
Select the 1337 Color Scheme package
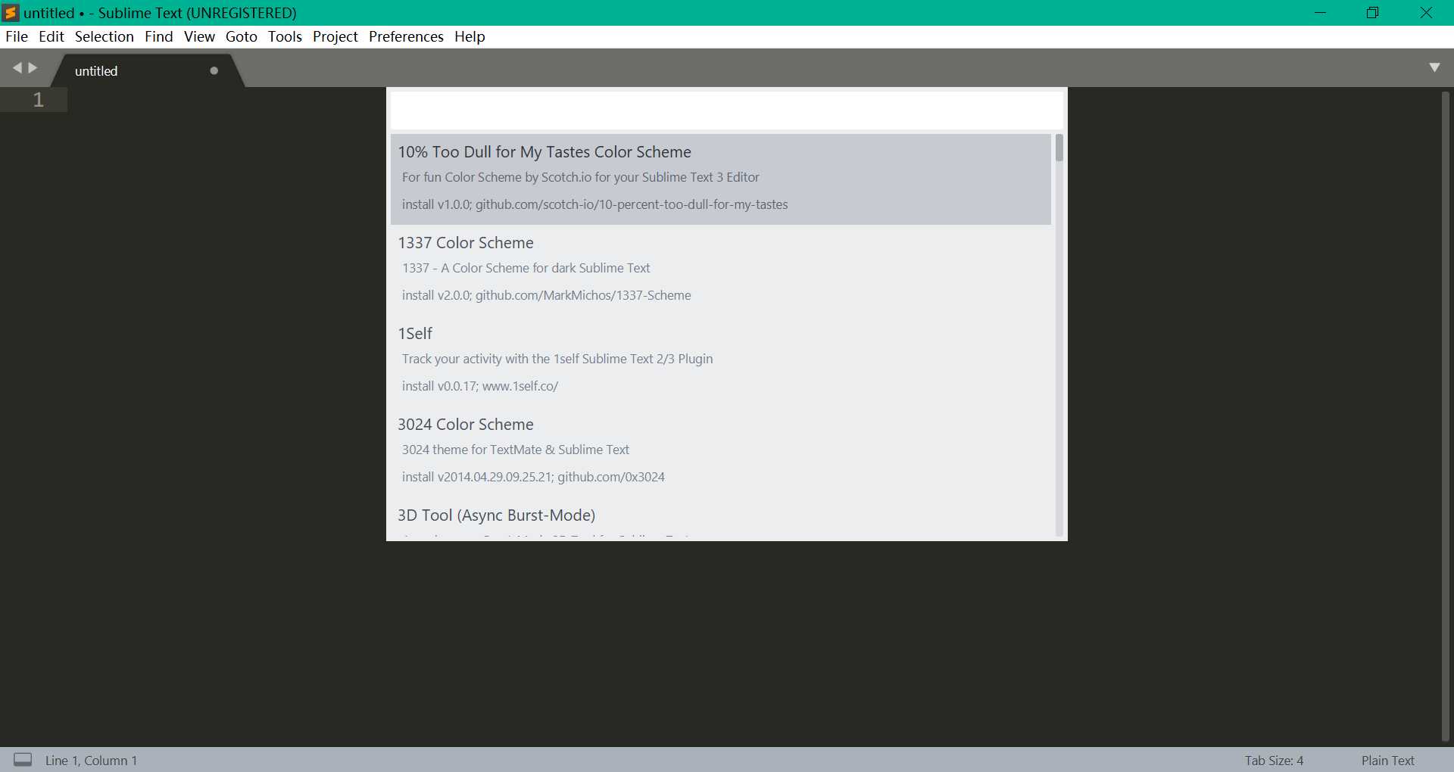720,269
